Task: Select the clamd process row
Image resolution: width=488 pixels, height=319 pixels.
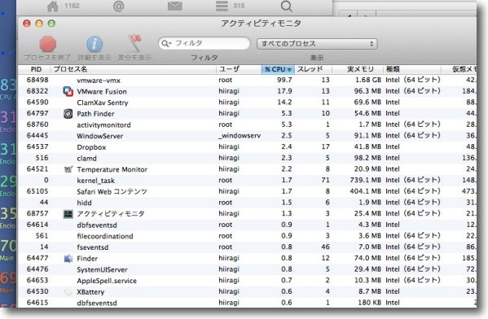Action: tap(247, 158)
